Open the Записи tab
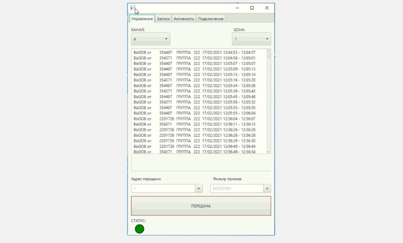 (163, 18)
